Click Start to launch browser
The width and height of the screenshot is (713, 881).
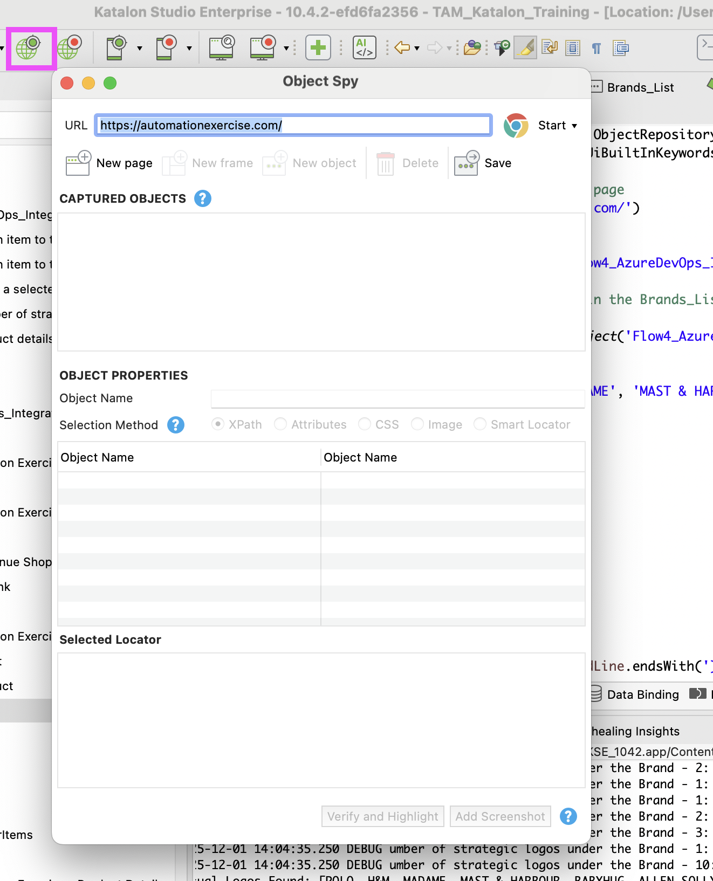(x=552, y=126)
